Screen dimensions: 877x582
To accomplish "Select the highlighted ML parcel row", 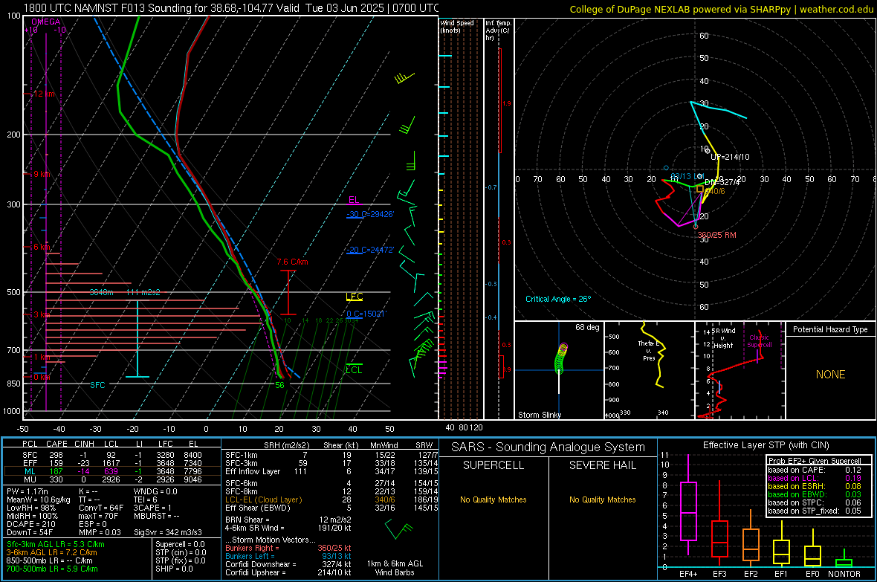I will coord(112,471).
